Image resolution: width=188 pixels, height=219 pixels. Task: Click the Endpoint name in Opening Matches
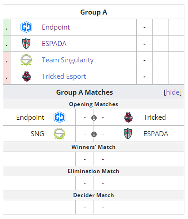[30, 117]
